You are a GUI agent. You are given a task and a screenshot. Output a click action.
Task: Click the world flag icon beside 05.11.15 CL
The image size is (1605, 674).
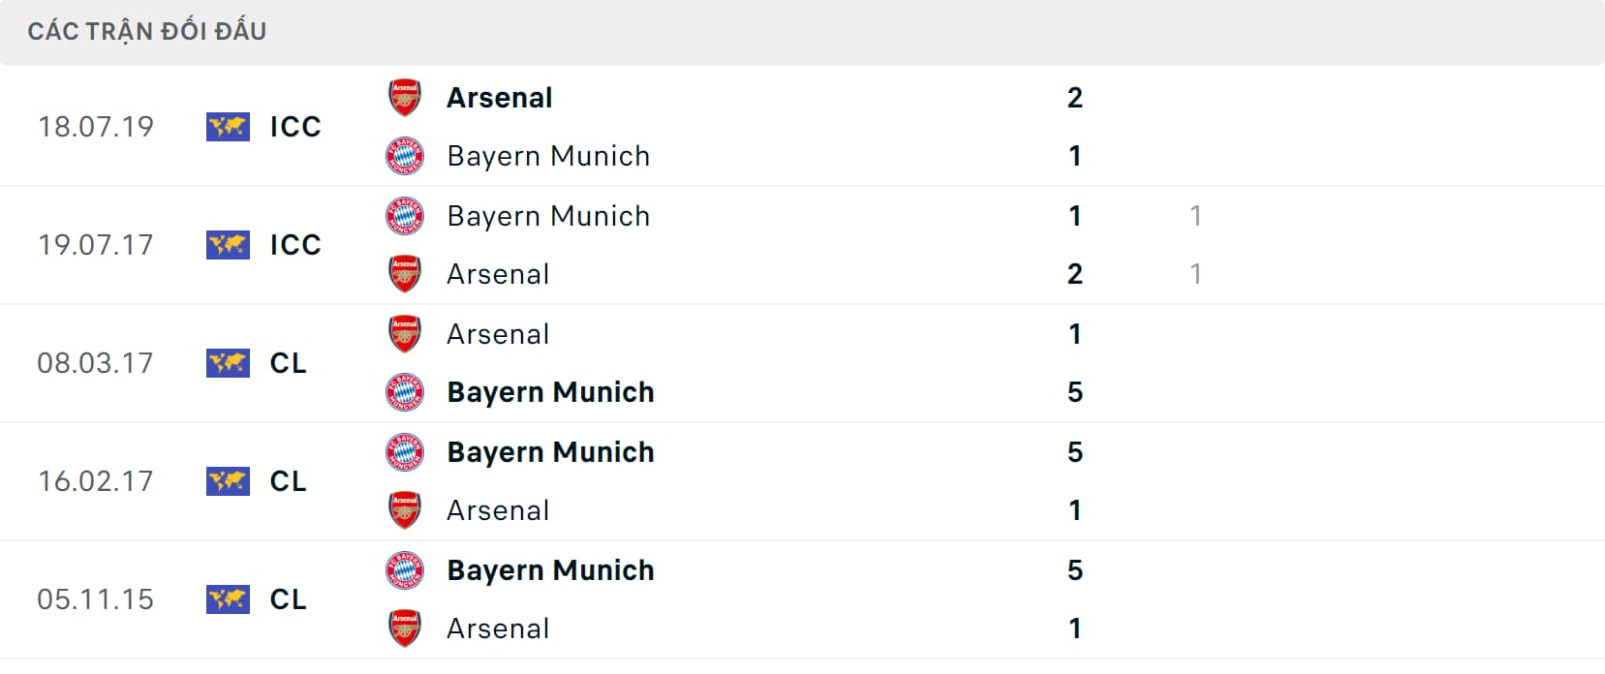[x=228, y=599]
